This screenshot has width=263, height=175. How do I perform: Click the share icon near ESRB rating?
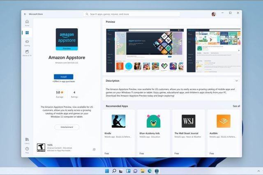pyautogui.click(x=94, y=150)
